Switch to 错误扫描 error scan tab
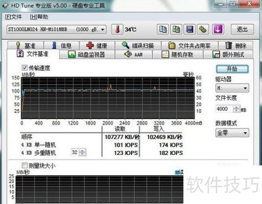Viewport: 262px width, 204px height. [x=138, y=45]
